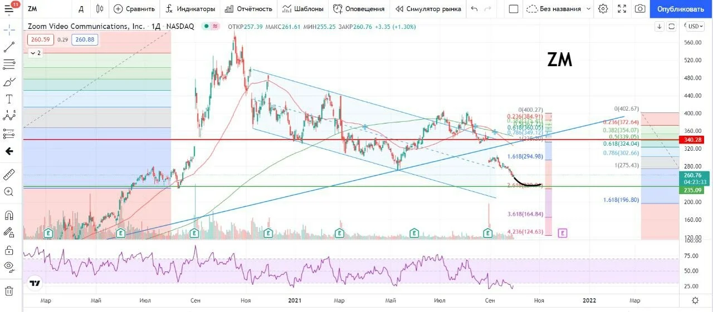Screen dimensions: 713x312
Task: Delete drawings with the trash icon
Action: [9, 290]
